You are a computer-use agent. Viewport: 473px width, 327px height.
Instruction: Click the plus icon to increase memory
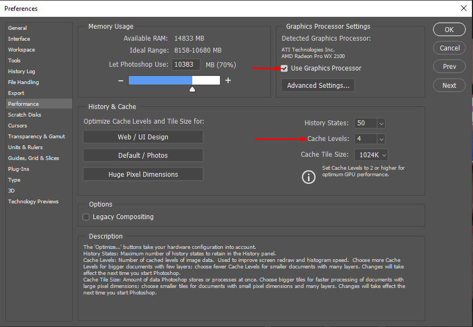point(228,80)
